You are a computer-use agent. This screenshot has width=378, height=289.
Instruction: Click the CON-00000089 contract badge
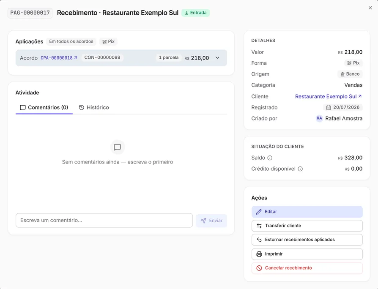[x=102, y=57]
